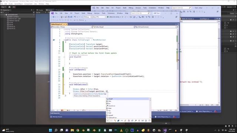Toggle the blue cube IntelliSense filter icon
The height and width of the screenshot is (133, 237).
[118, 121]
